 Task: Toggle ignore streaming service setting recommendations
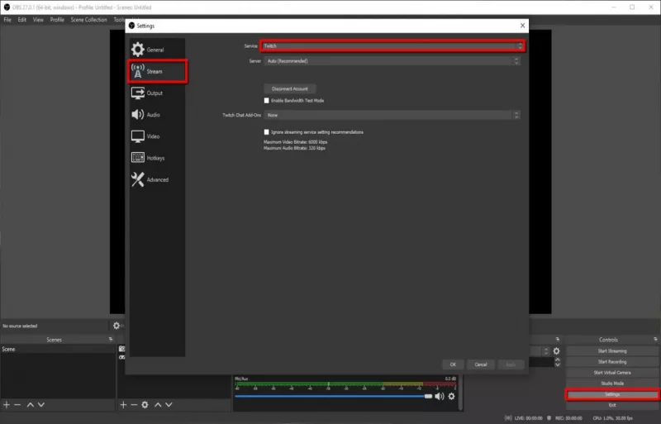267,131
